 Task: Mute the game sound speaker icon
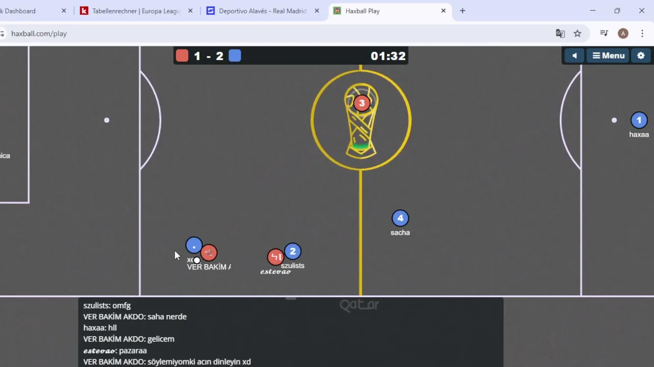574,56
